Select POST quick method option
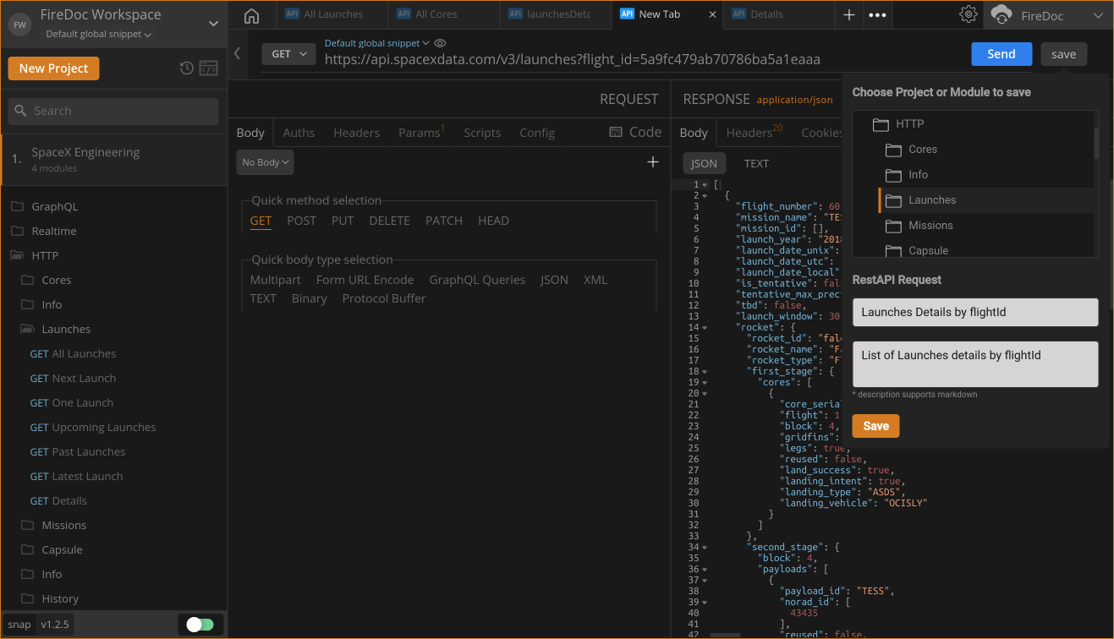1114x639 pixels. click(x=301, y=221)
